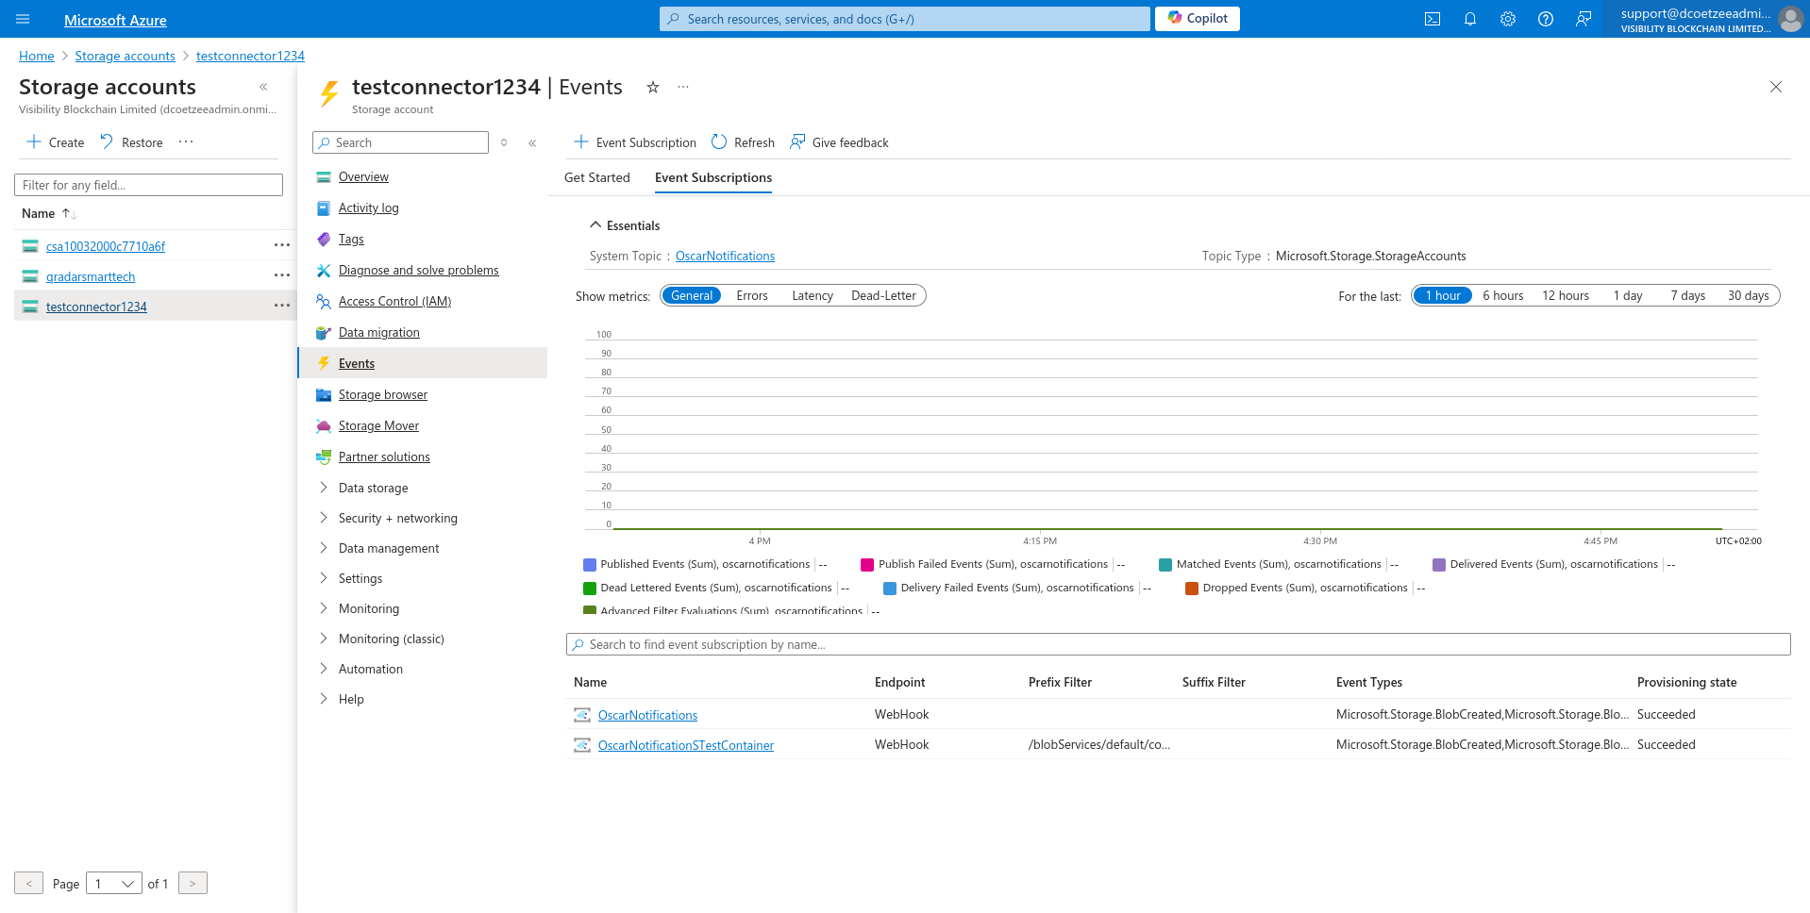Select the Errors metrics option
1810x913 pixels.
point(751,295)
